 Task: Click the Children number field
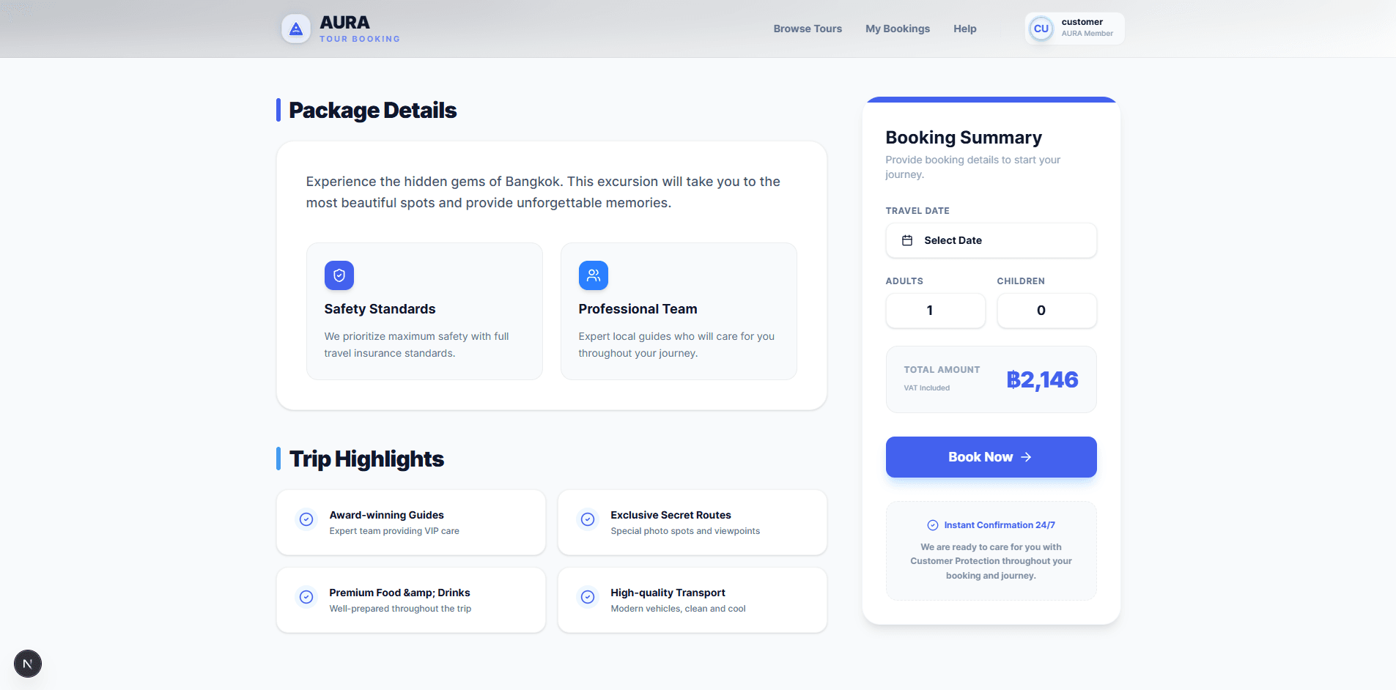(1046, 311)
